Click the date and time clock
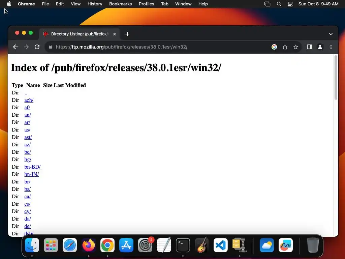The image size is (345, 259). tap(318, 4)
